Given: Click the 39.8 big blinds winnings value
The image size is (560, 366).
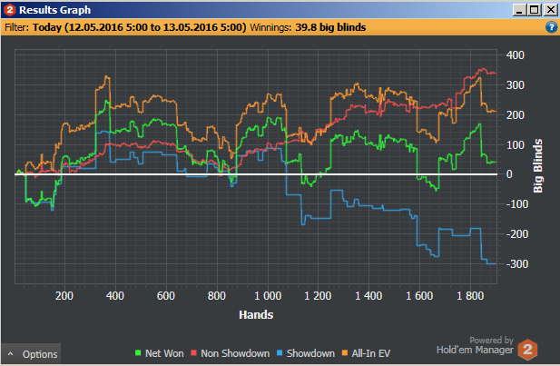Looking at the screenshot, I should tap(330, 27).
